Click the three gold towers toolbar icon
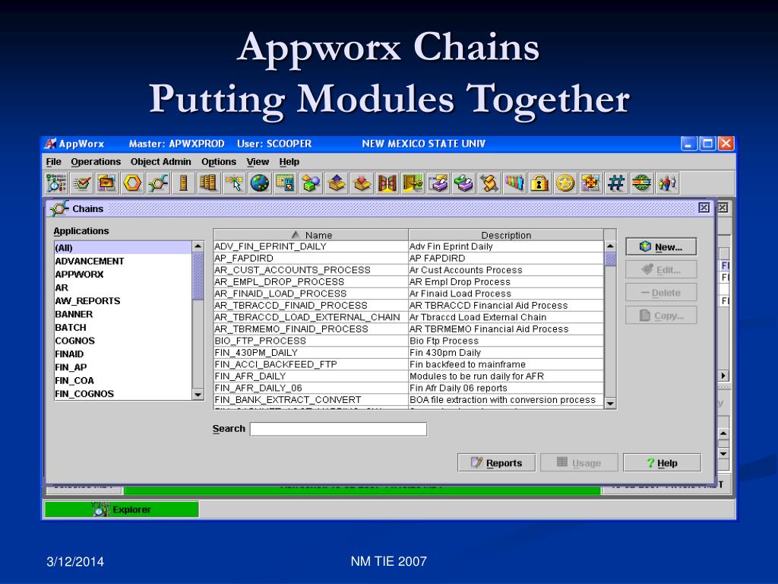This screenshot has height=584, width=778. click(x=208, y=183)
